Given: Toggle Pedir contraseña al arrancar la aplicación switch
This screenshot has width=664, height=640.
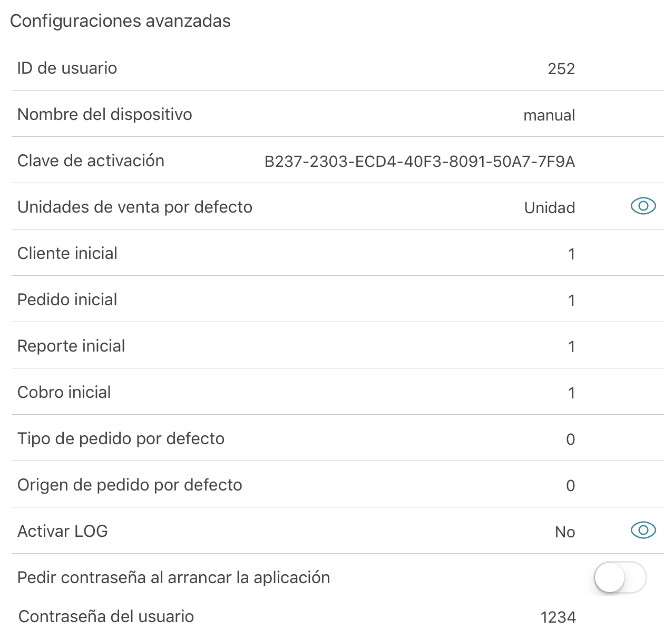Looking at the screenshot, I should coord(620,577).
